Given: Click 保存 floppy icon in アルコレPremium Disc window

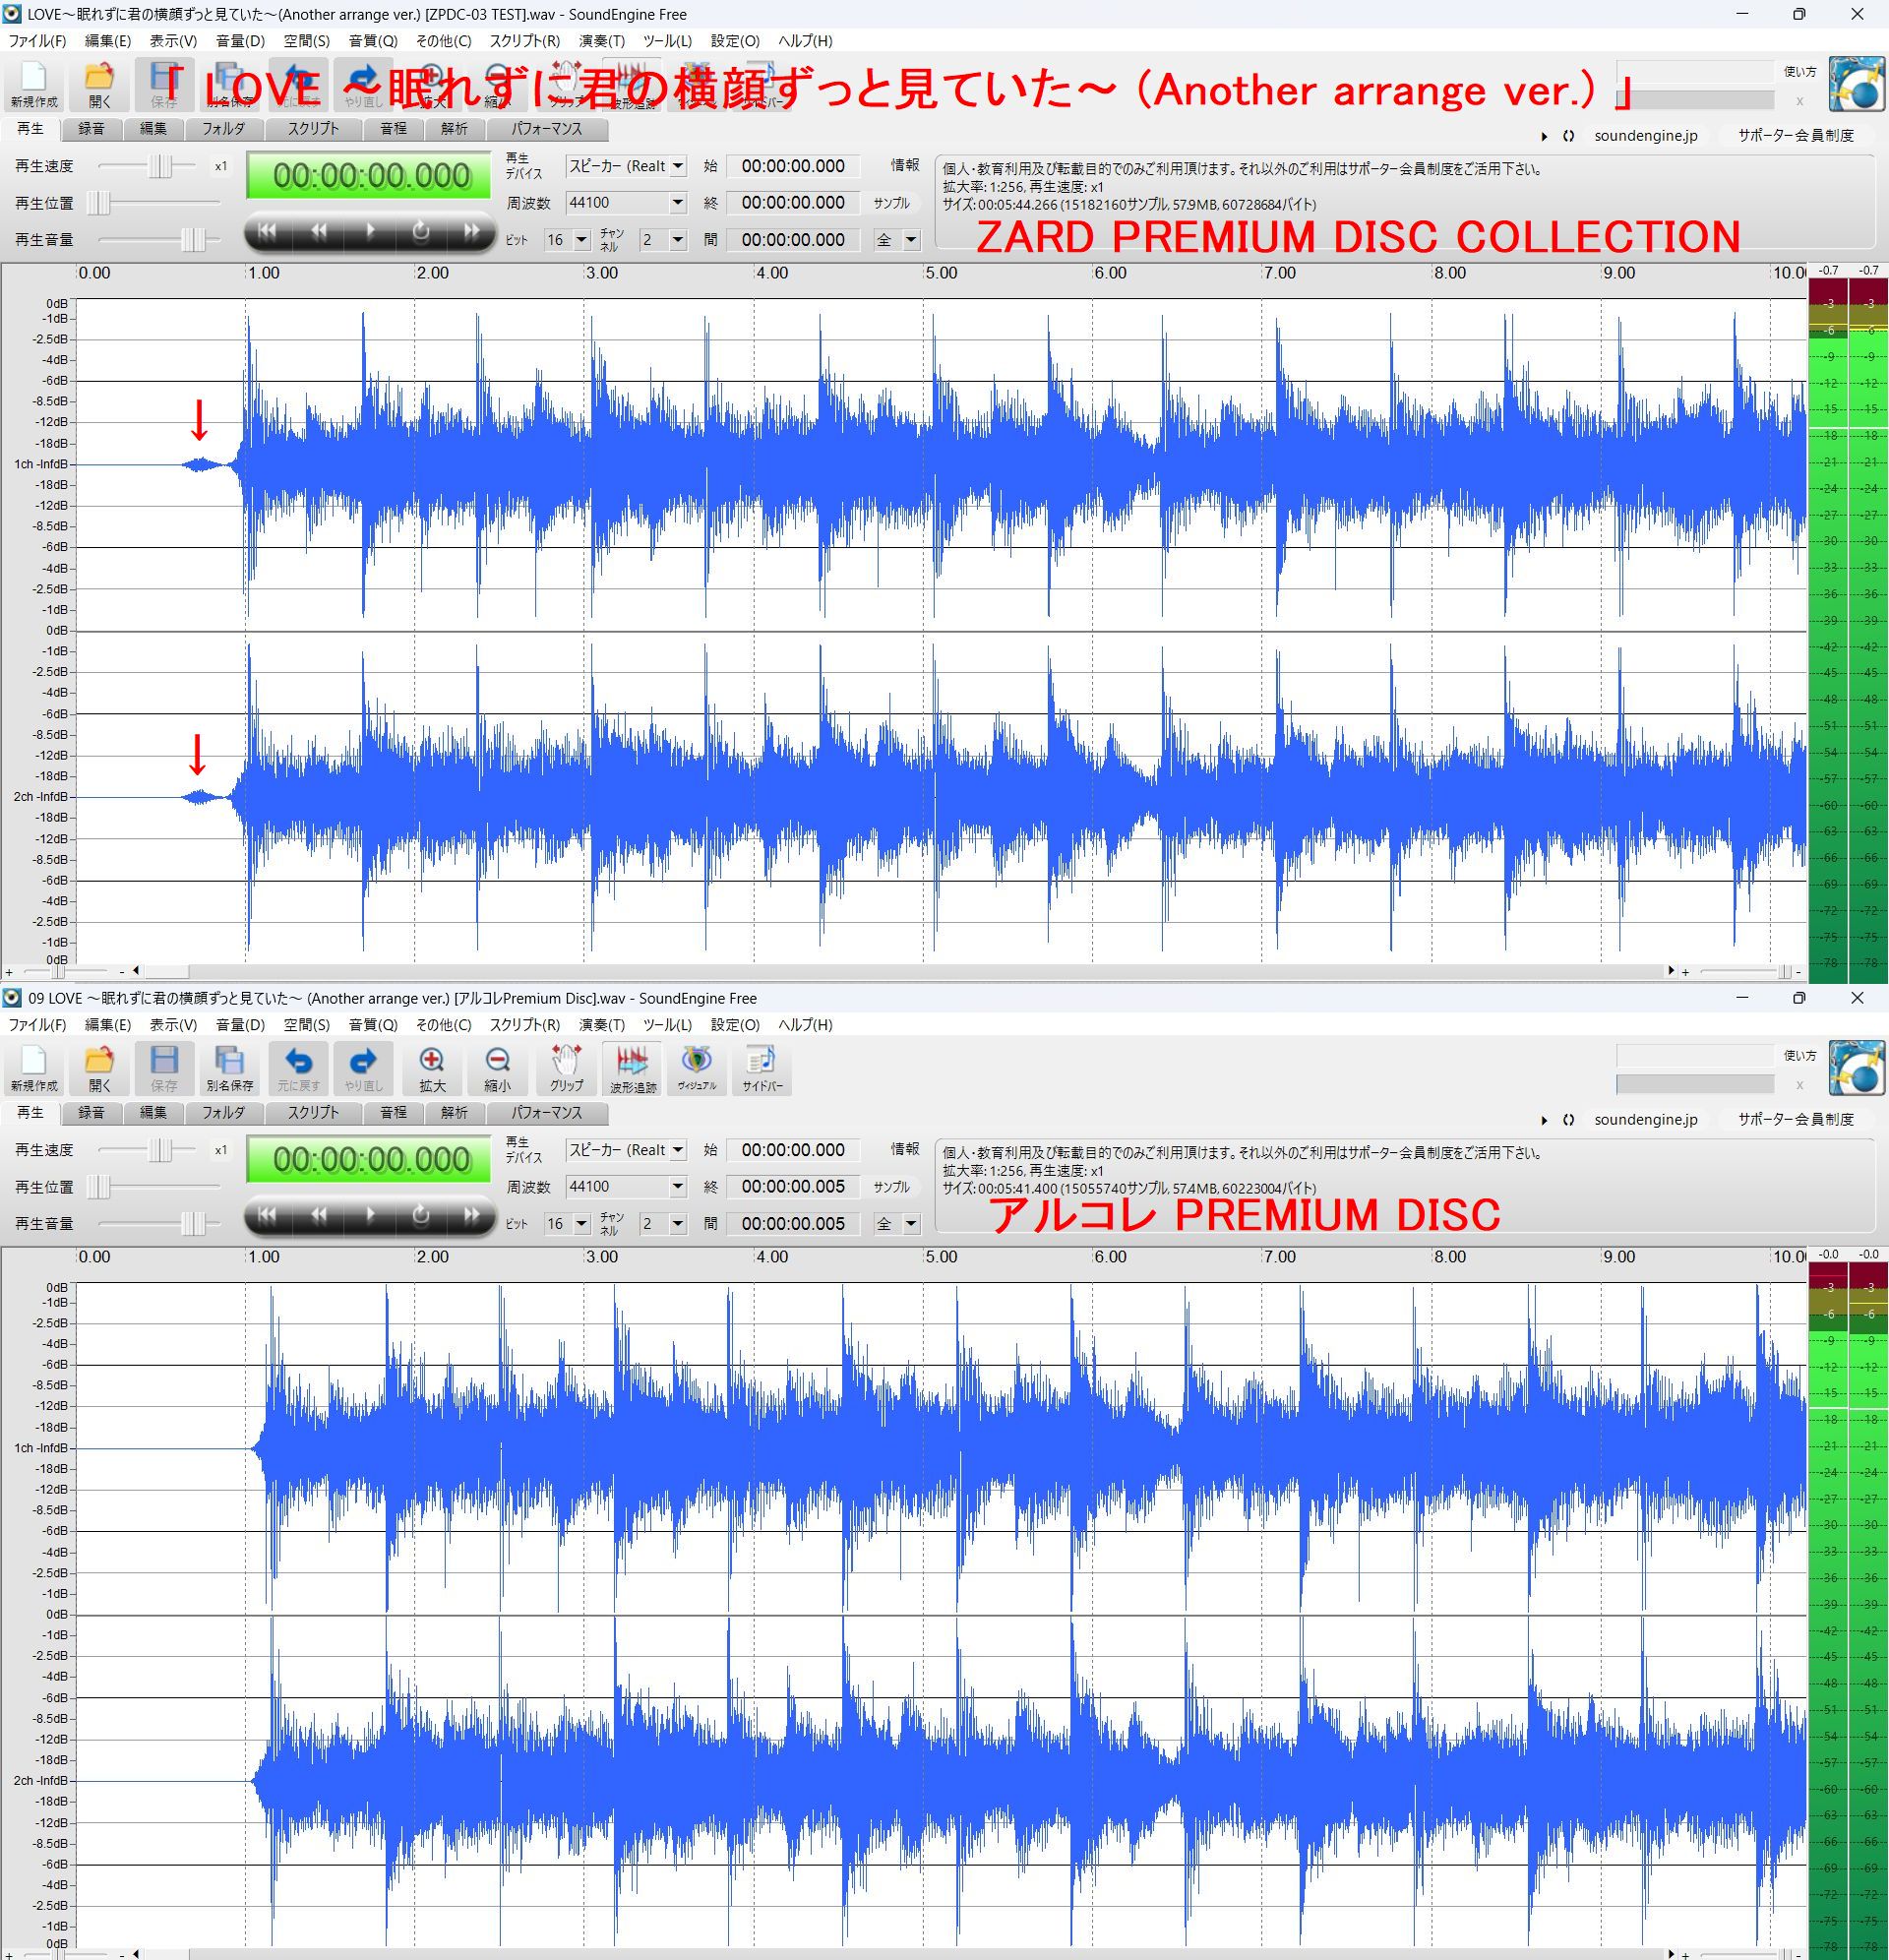Looking at the screenshot, I should (x=164, y=1067).
